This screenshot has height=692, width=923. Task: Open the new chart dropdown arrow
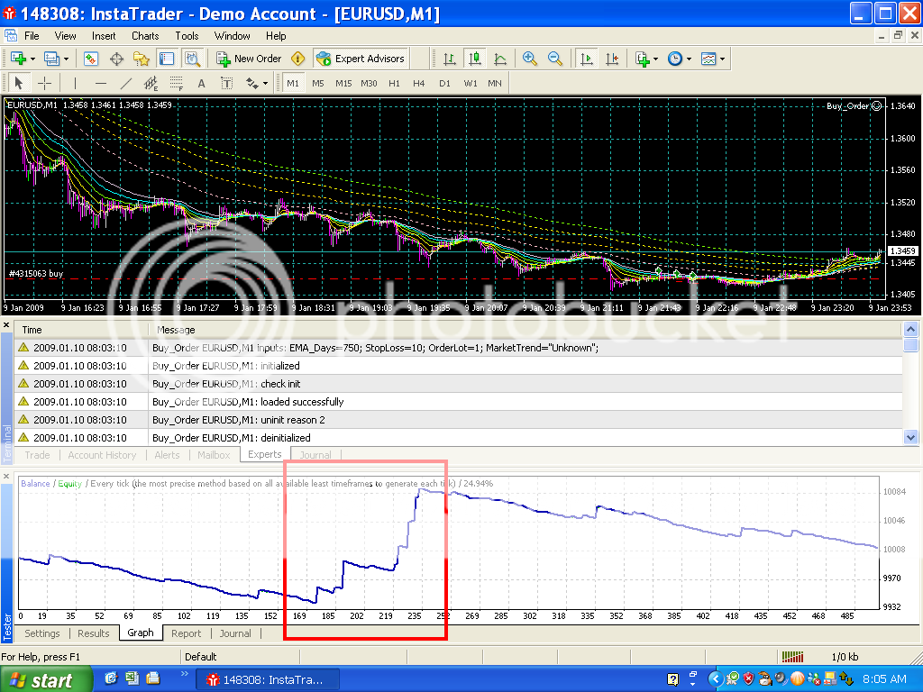click(x=33, y=59)
